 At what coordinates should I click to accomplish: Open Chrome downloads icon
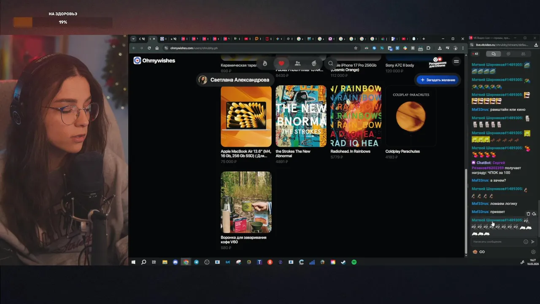point(440,48)
